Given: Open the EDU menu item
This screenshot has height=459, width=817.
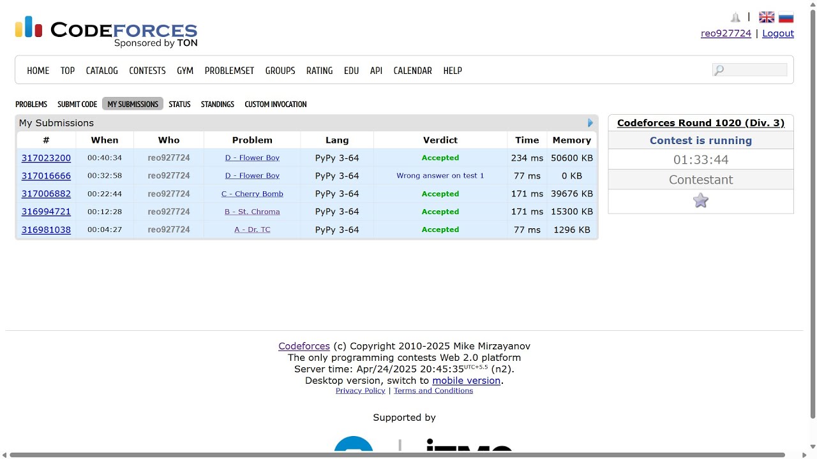Looking at the screenshot, I should (352, 71).
